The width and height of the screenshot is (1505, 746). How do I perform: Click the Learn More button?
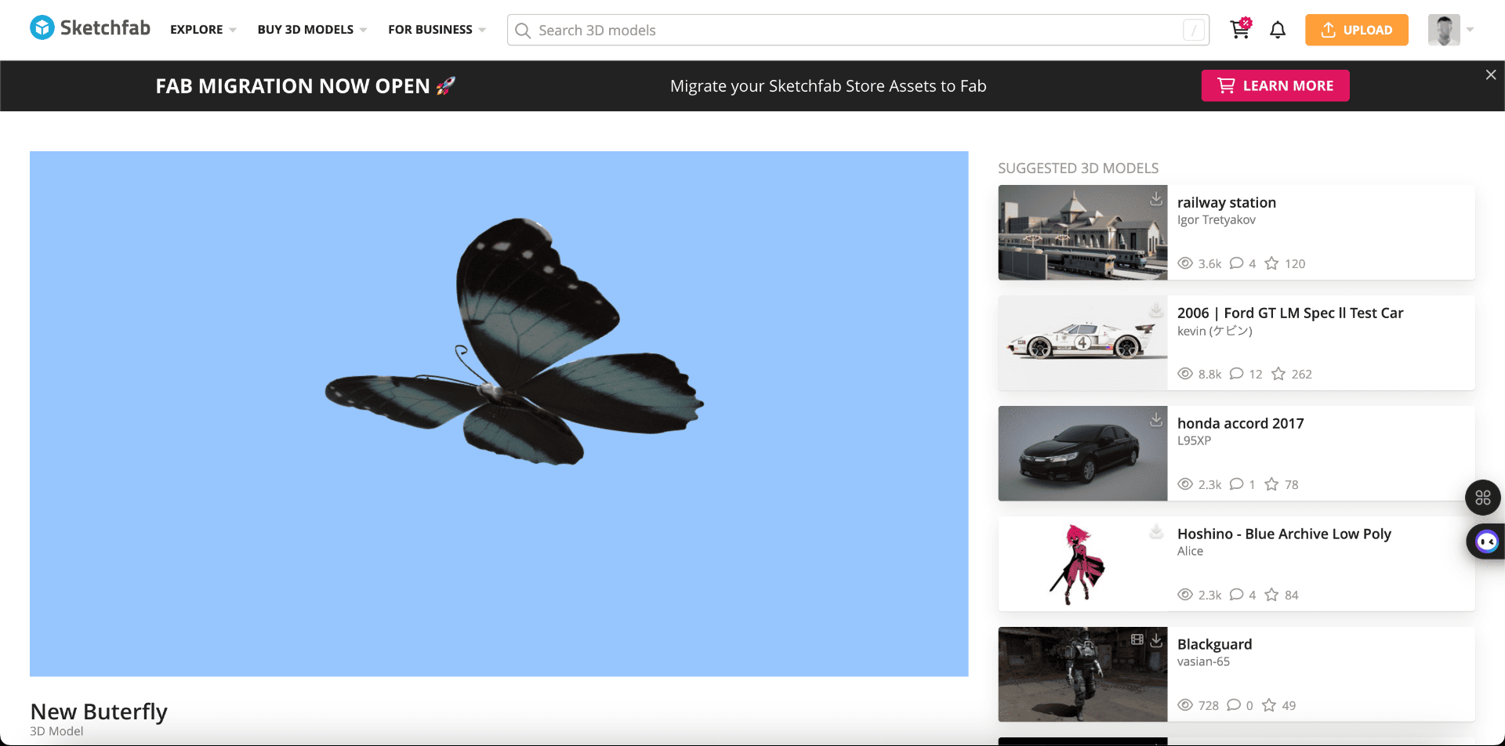tap(1275, 85)
